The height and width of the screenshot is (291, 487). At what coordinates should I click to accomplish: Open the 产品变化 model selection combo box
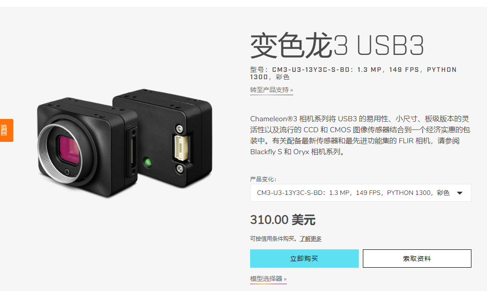click(361, 193)
